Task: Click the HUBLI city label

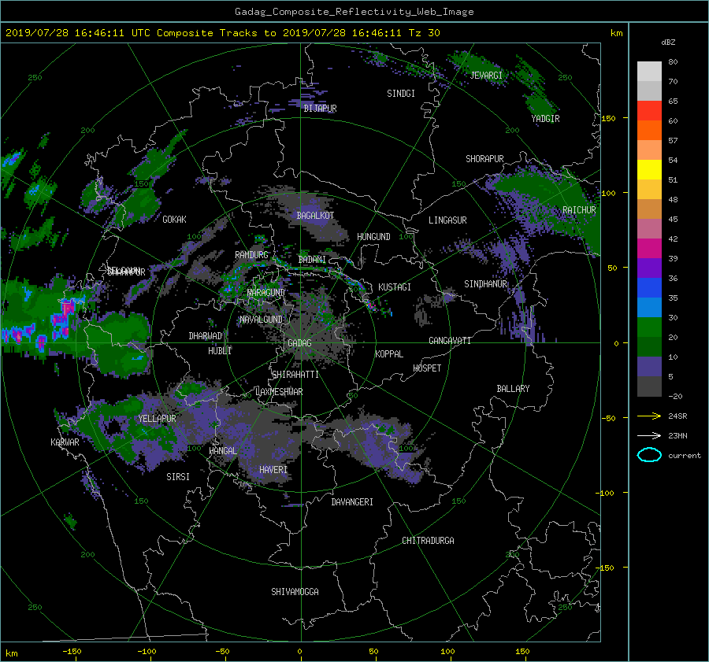Action: [x=220, y=351]
